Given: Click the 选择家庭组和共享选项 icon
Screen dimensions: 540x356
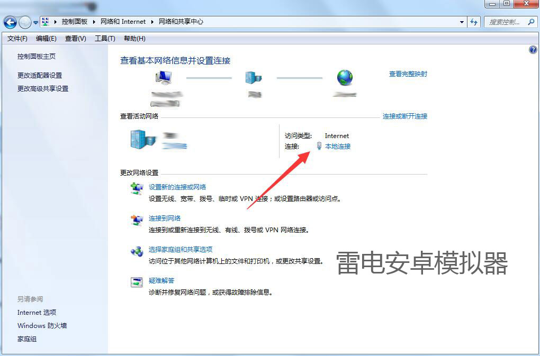Looking at the screenshot, I should pos(137,251).
